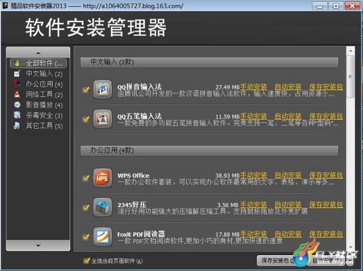
Task: Select 全部软件 category
Action: [x=39, y=63]
